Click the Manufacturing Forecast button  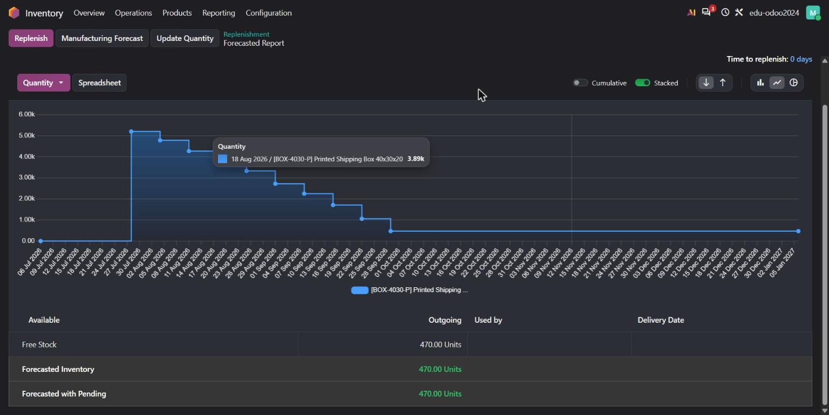[102, 38]
